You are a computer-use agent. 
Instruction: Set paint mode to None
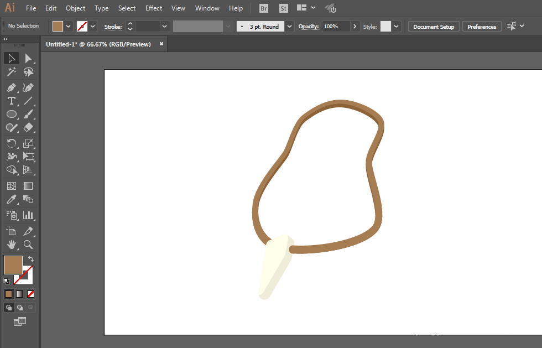(31, 294)
